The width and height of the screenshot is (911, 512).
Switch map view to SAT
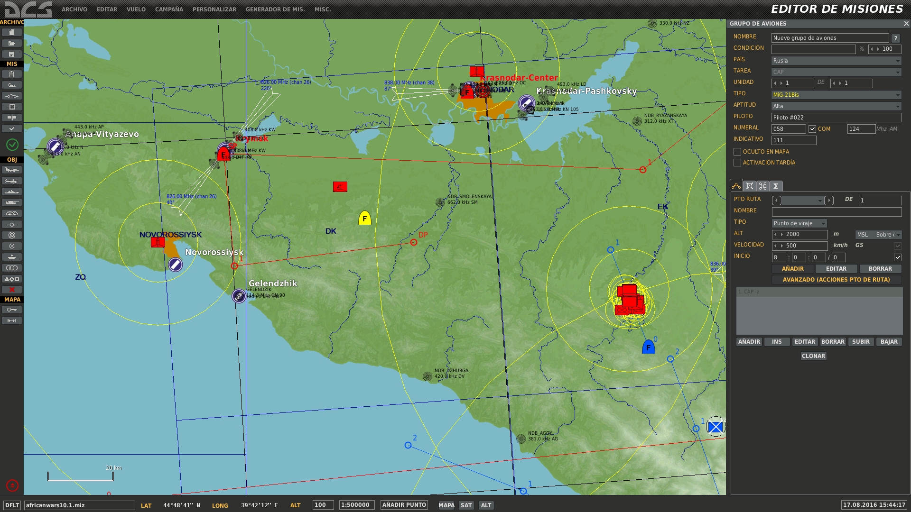click(x=466, y=505)
